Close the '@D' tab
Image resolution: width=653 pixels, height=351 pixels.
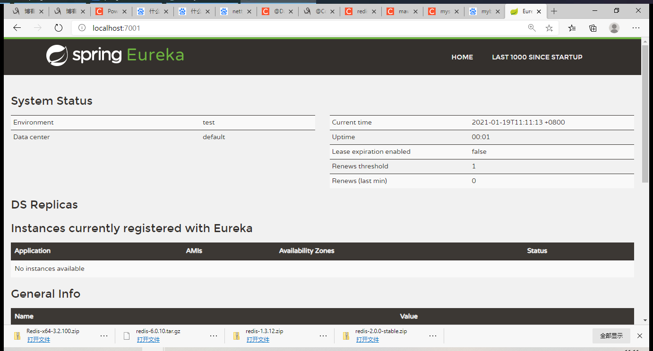[x=290, y=11]
